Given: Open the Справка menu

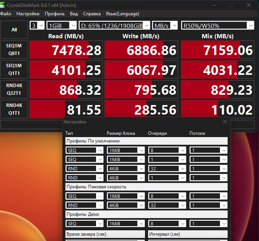Looking at the screenshot, I should point(92,14).
